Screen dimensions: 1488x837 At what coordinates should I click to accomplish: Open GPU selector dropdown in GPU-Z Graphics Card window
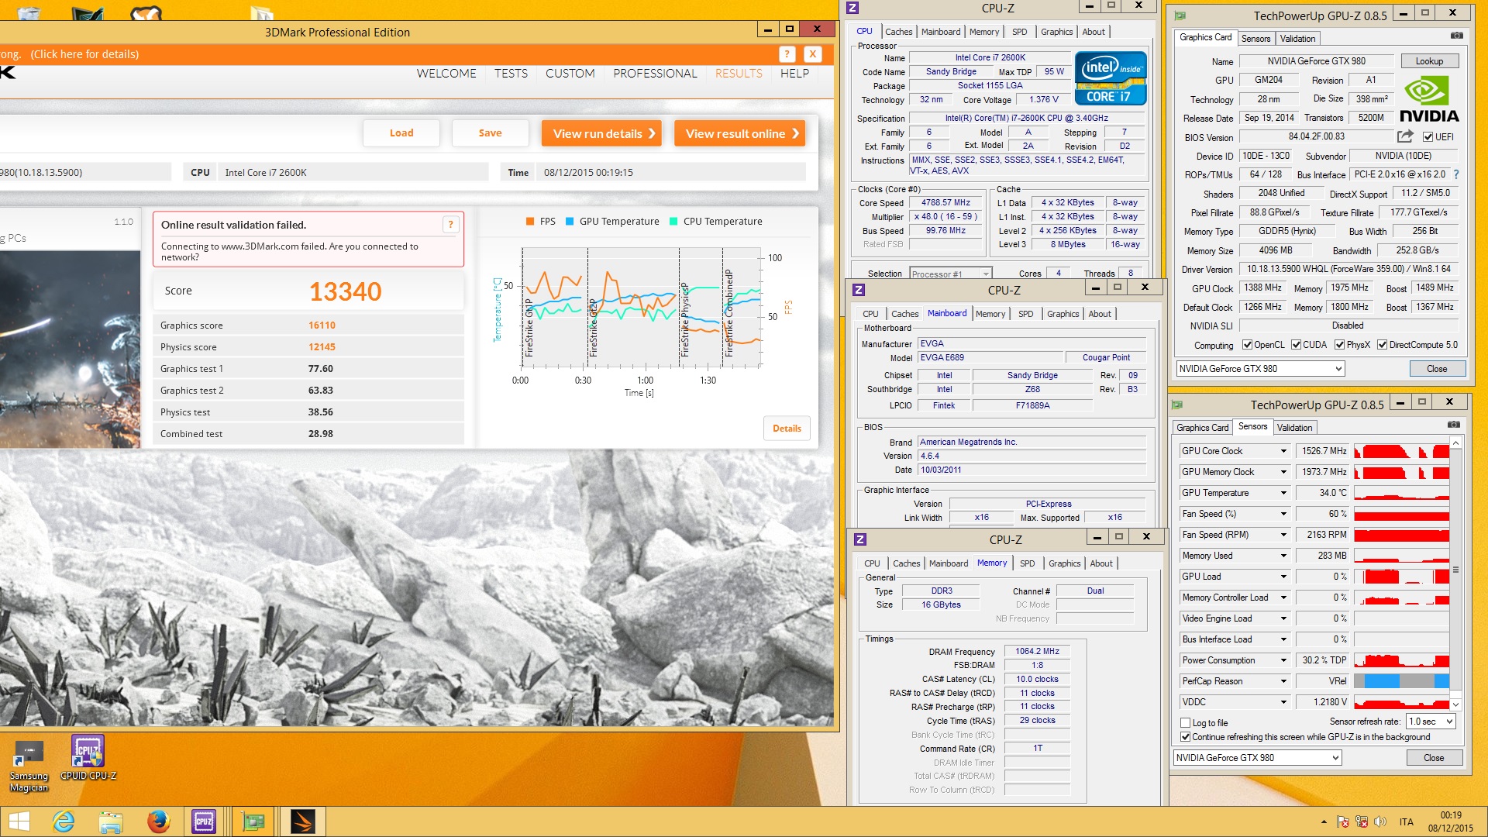click(1260, 369)
